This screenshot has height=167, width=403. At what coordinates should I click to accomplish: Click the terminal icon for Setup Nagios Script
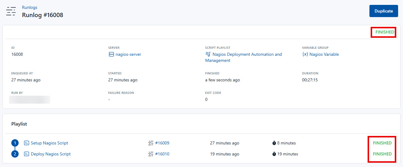27,143
